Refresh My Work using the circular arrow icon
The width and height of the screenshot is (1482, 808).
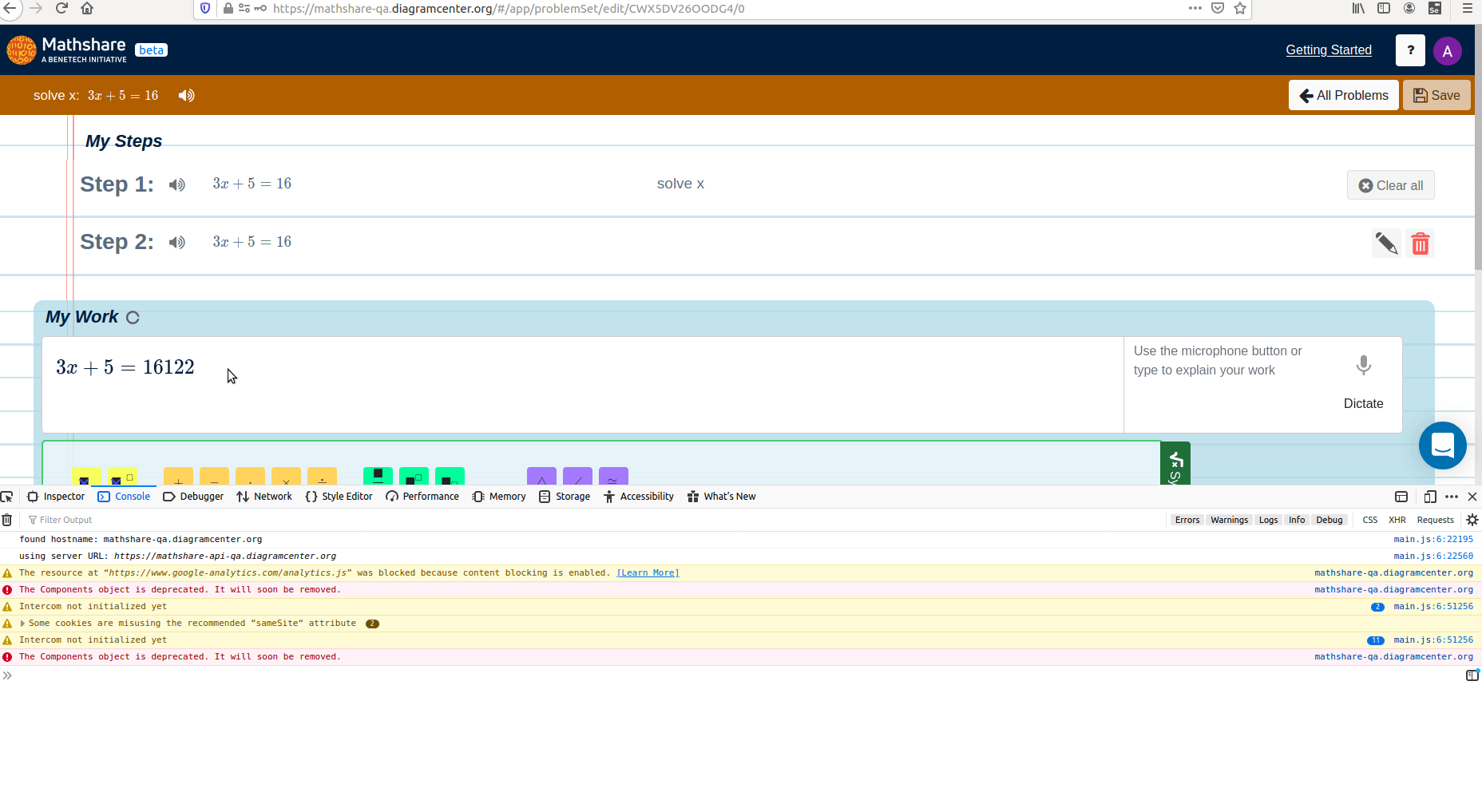pos(133,317)
